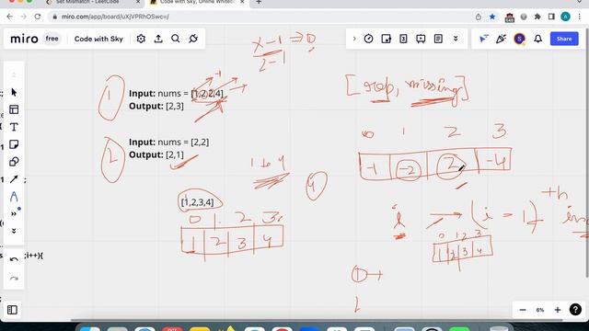Expand more apps double chevron in top bar
The height and width of the screenshot is (331, 589).
pos(456,39)
